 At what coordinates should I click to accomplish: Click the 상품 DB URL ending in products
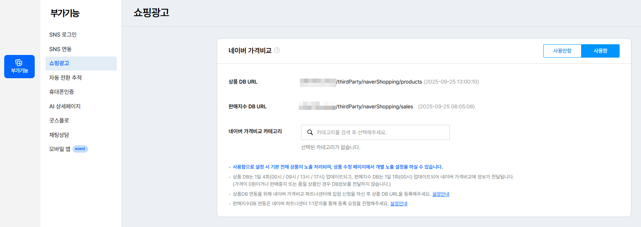(x=361, y=82)
